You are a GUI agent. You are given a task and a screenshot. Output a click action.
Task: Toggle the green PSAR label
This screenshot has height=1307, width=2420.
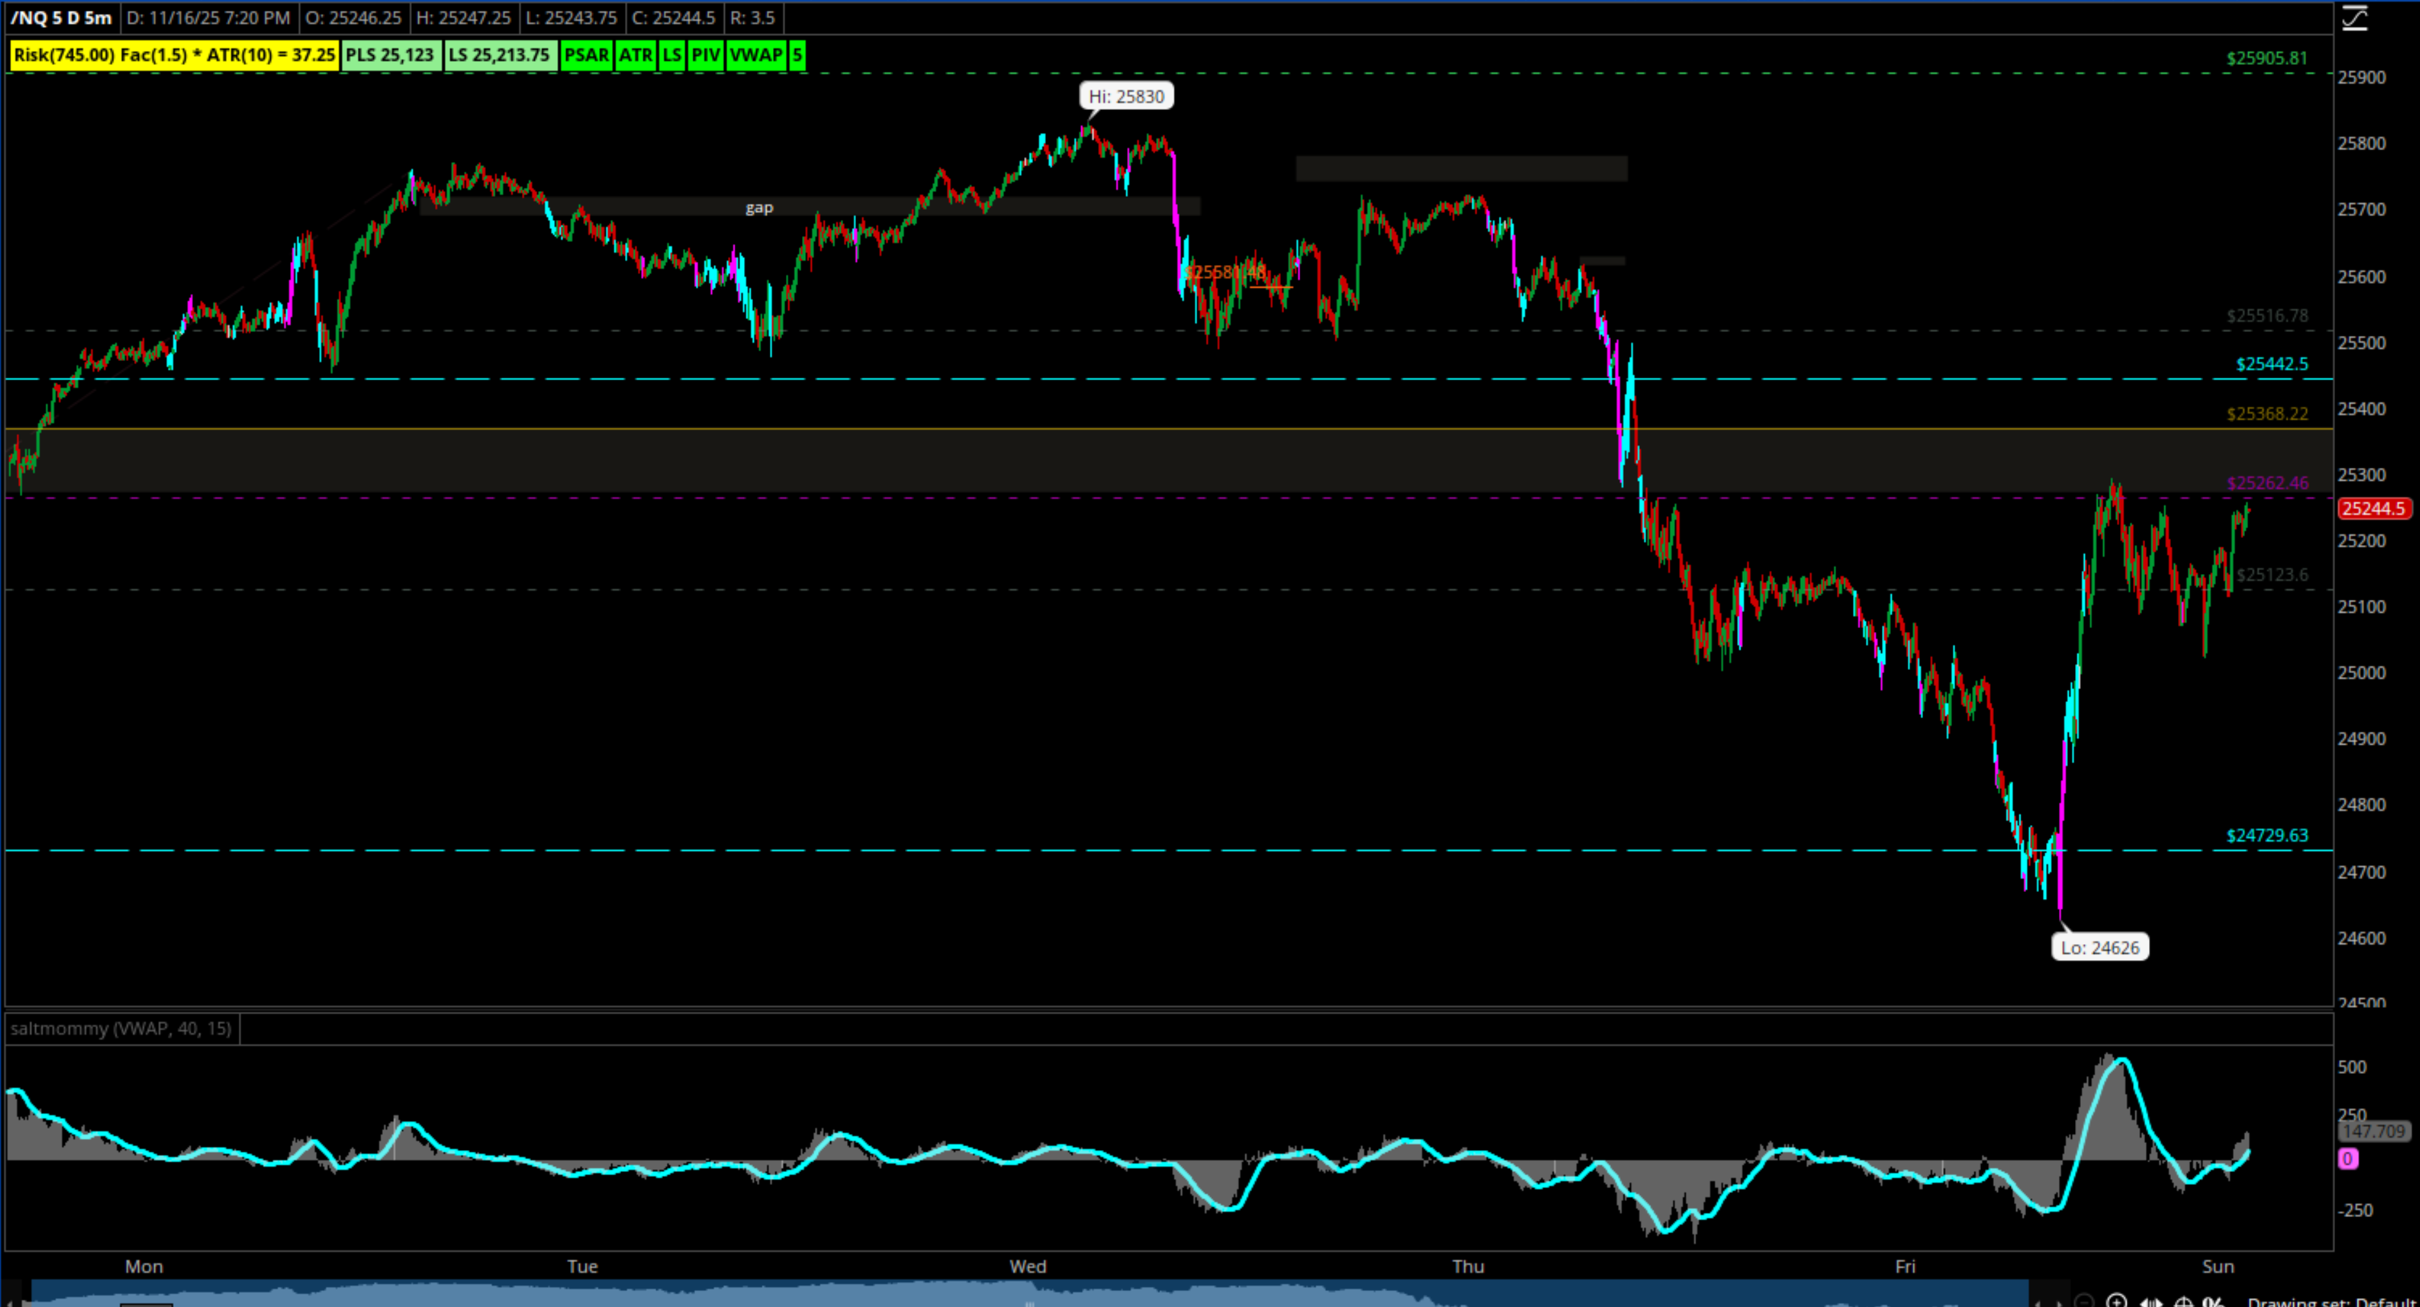(x=586, y=55)
